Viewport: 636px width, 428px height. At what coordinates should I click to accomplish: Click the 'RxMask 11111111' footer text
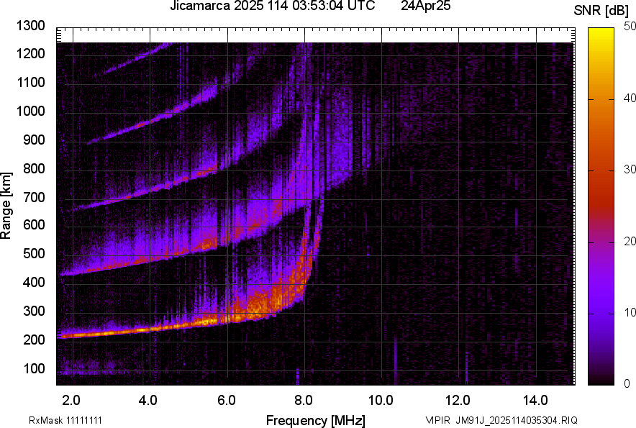click(x=65, y=420)
